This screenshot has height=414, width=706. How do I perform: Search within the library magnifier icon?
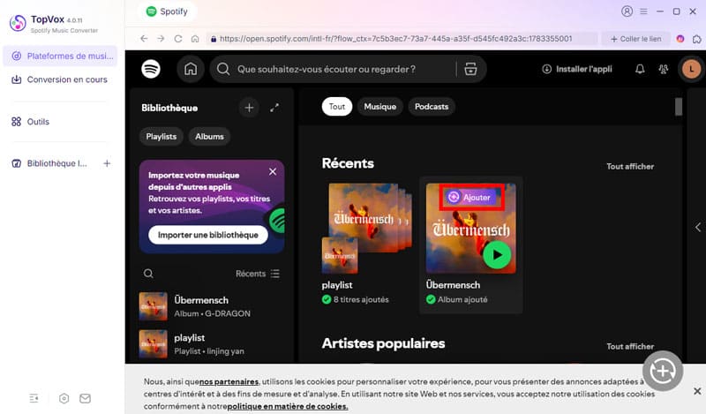(x=148, y=274)
